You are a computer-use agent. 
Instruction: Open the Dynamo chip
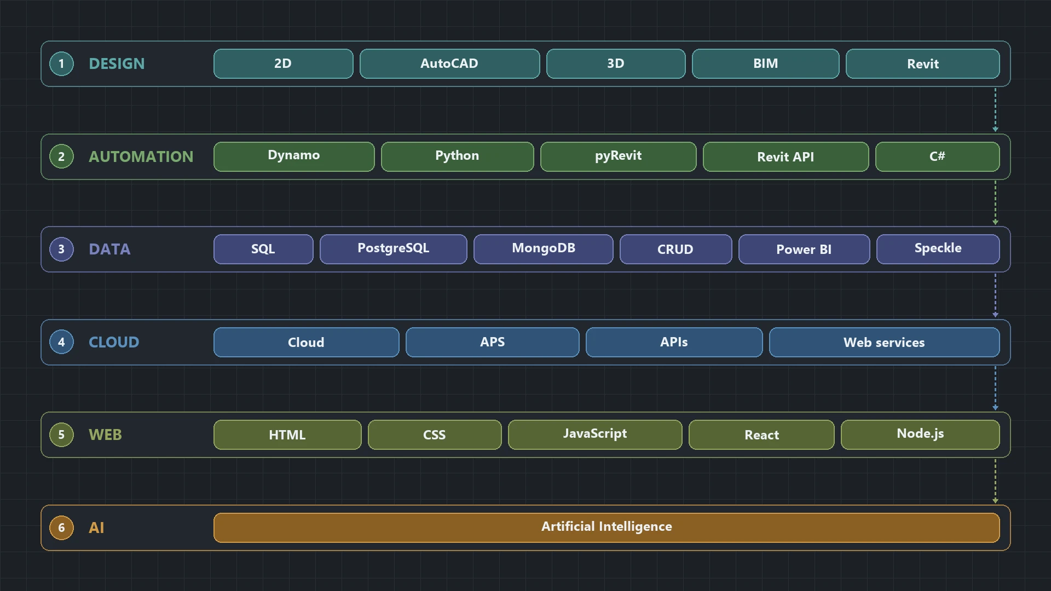(x=294, y=157)
